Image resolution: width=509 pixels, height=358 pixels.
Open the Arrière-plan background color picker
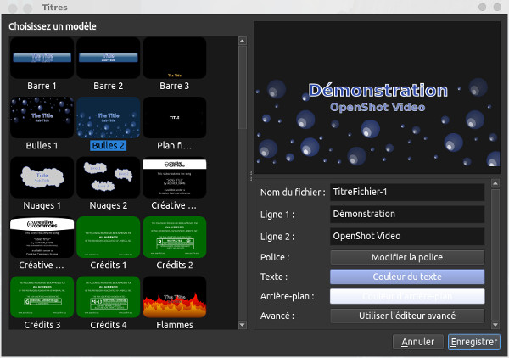click(406, 296)
